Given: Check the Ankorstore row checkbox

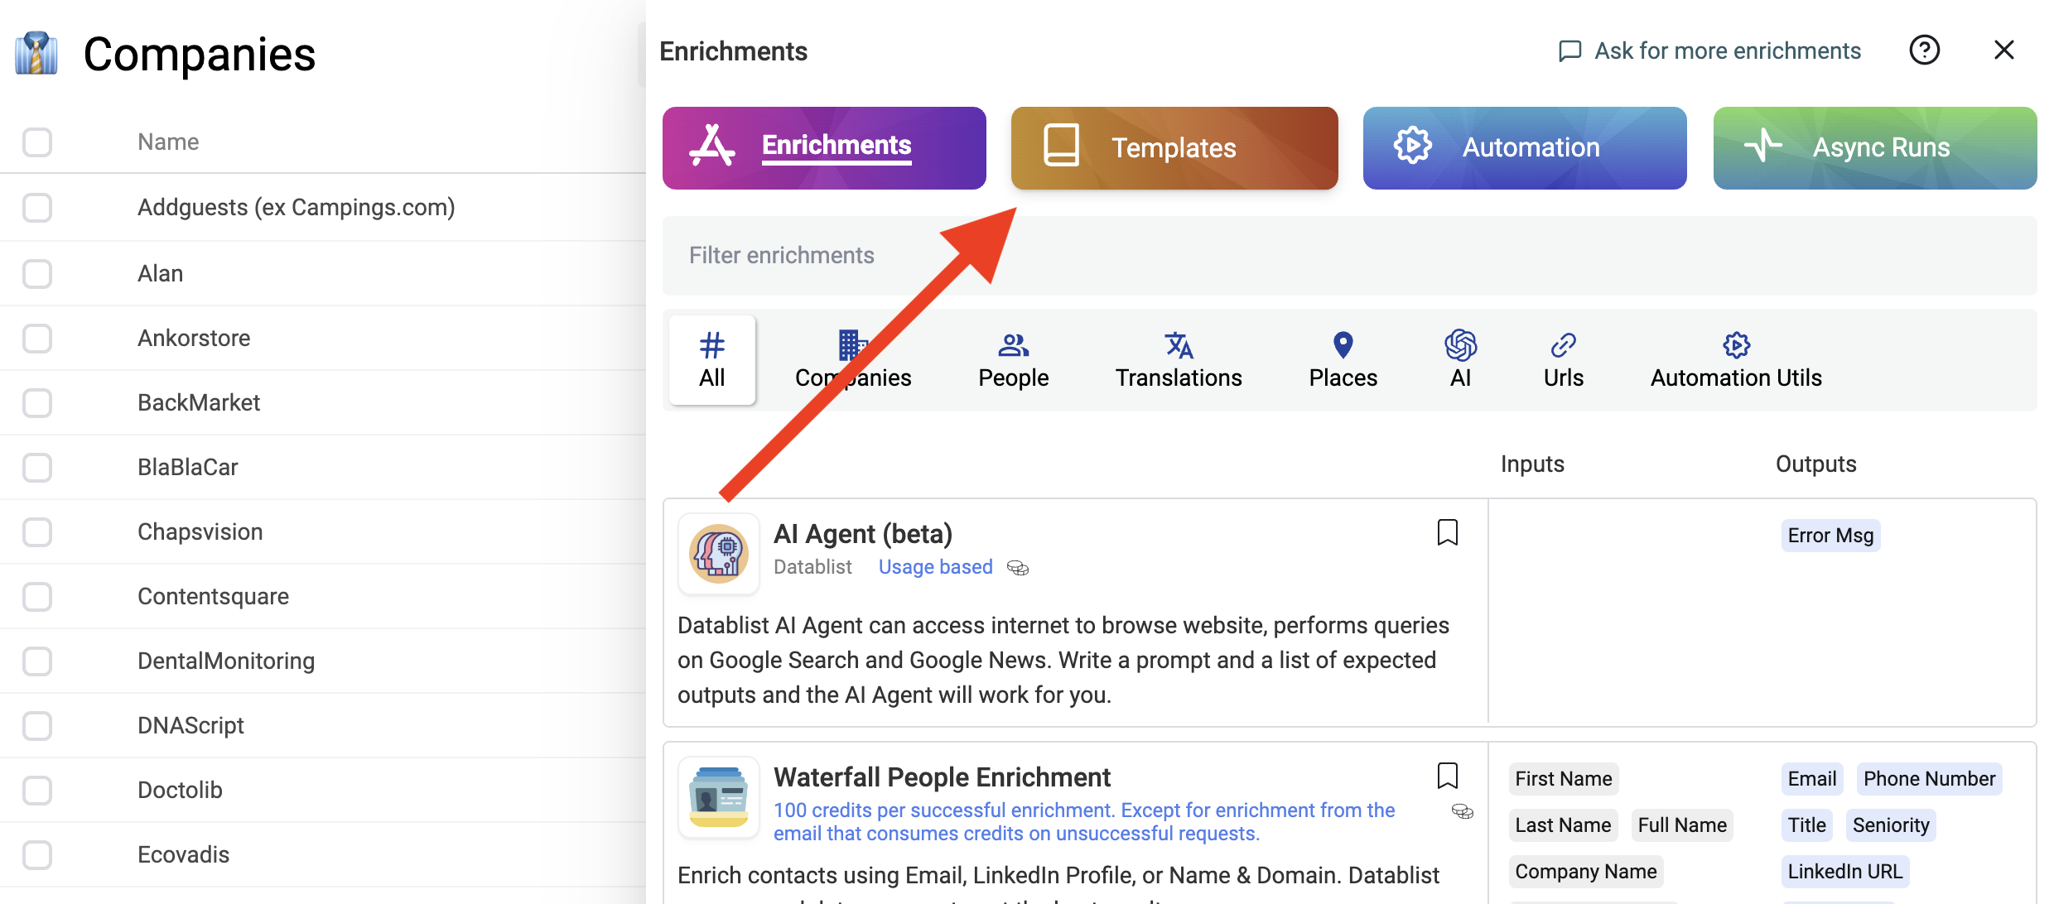Looking at the screenshot, I should (x=37, y=338).
